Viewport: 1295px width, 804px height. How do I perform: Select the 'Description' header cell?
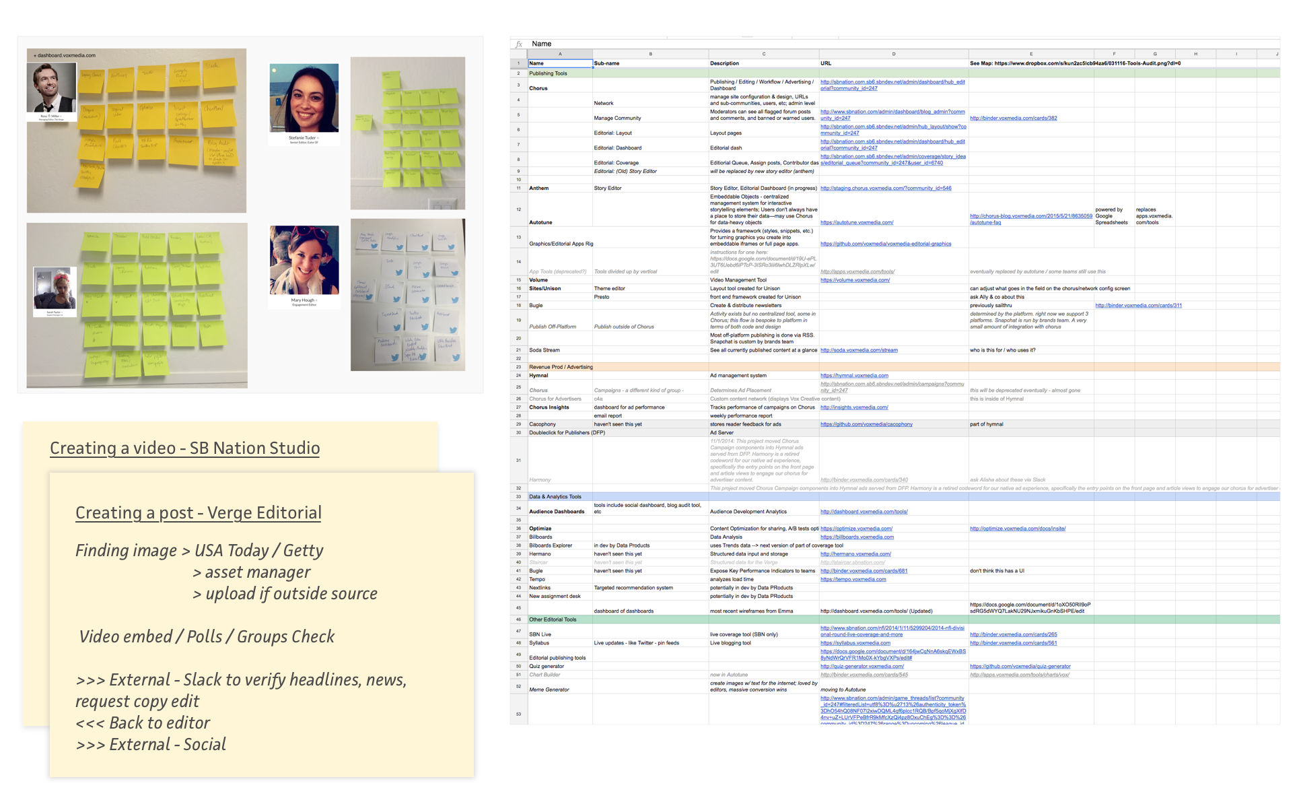click(763, 63)
